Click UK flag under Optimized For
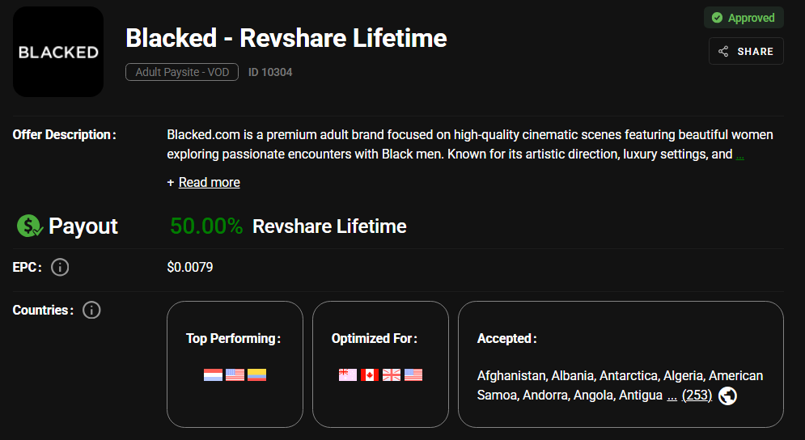The height and width of the screenshot is (440, 805). pyautogui.click(x=392, y=374)
